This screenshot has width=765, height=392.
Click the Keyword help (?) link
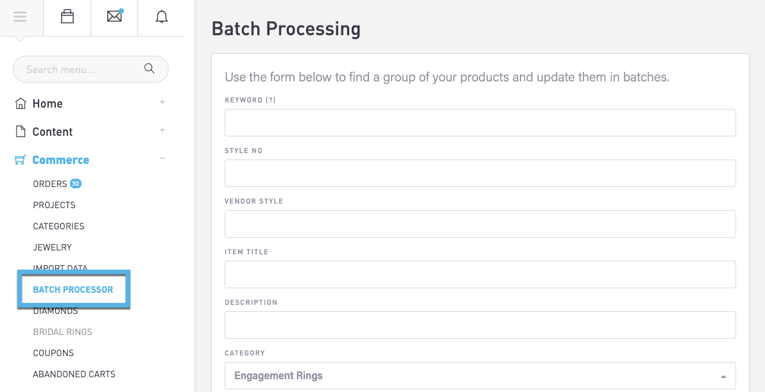tap(271, 101)
